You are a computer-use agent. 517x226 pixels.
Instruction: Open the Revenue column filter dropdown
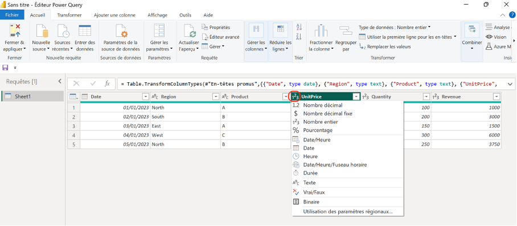tap(497, 97)
